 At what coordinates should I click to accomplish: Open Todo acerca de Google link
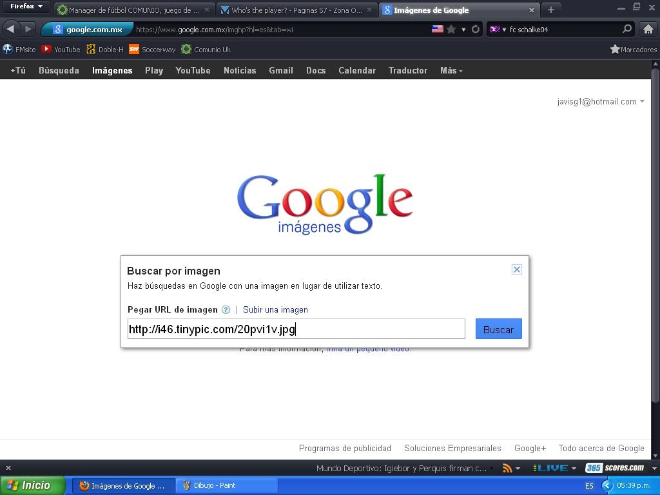601,449
